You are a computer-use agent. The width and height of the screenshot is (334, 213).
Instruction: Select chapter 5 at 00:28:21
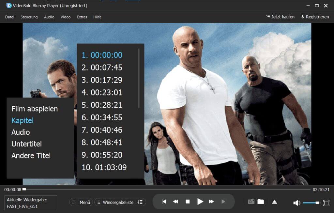click(101, 105)
